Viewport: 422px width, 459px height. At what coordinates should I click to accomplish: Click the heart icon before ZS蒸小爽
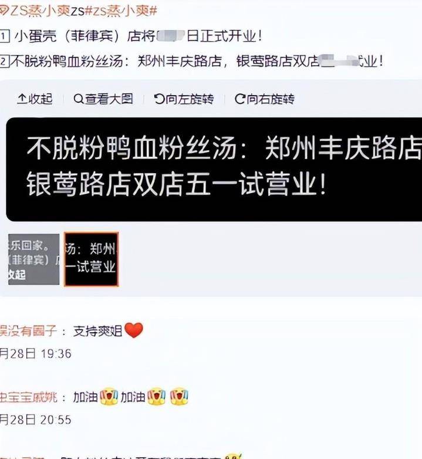(x=4, y=11)
